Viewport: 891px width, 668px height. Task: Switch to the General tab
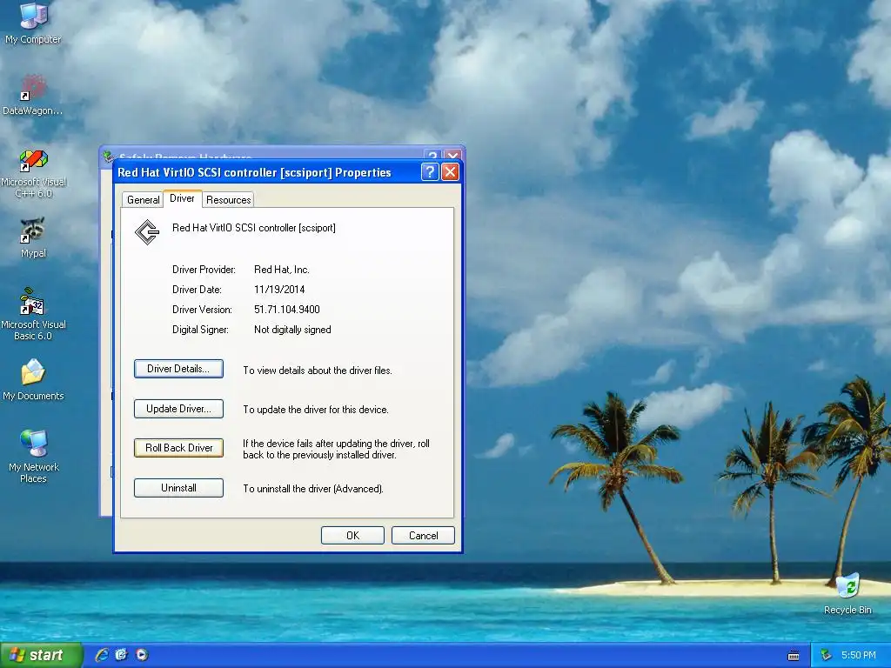[144, 200]
